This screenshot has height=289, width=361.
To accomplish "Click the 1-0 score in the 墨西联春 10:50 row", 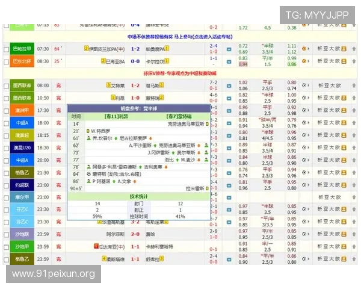I will [135, 98].
